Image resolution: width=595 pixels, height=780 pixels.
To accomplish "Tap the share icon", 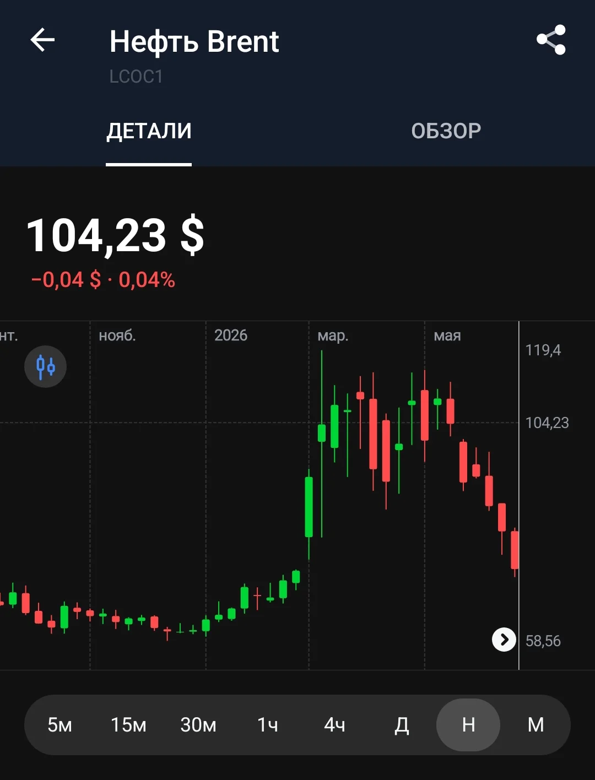I will click(x=551, y=40).
